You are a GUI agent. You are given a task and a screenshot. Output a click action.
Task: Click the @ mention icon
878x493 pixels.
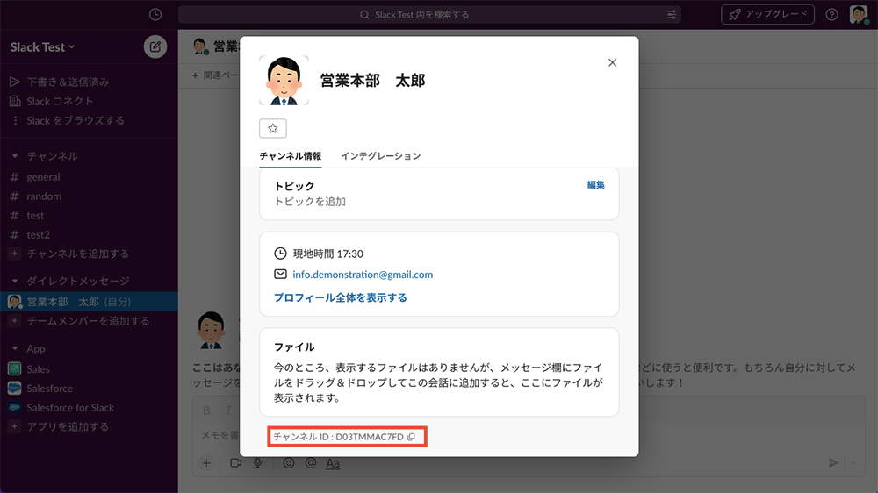point(310,463)
